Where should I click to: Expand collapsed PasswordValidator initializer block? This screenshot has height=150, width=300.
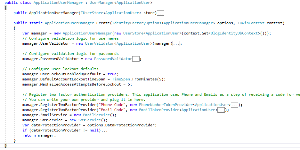tap(136, 59)
